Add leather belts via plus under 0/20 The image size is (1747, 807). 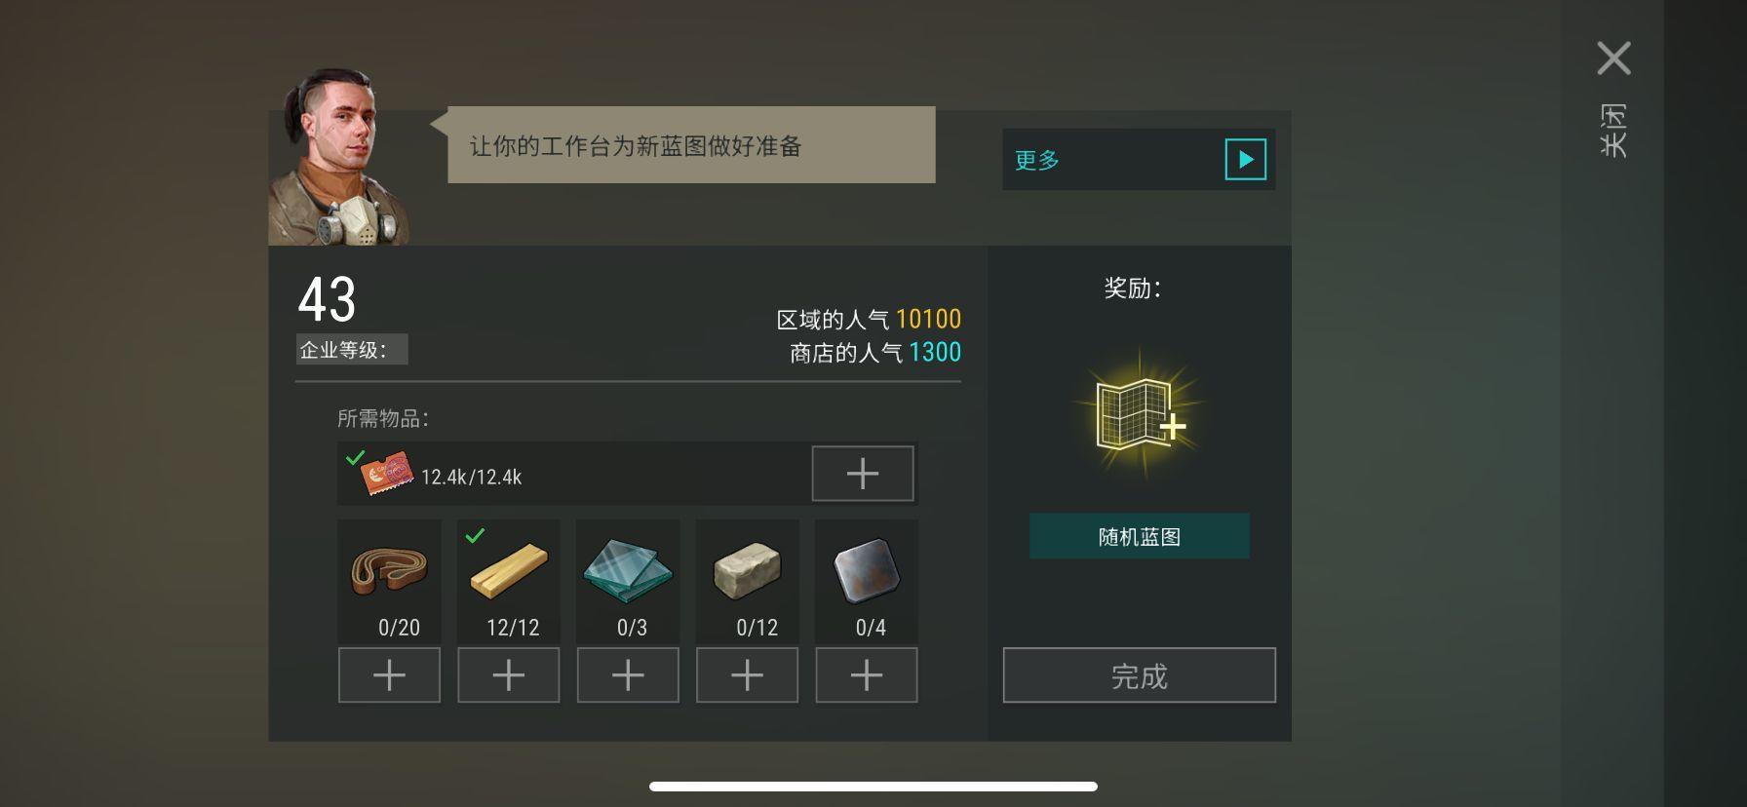point(389,674)
